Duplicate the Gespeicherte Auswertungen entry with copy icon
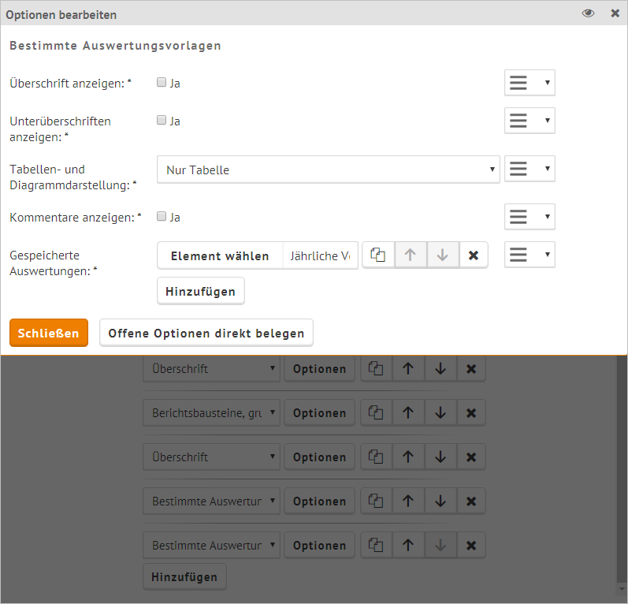628x604 pixels. (x=378, y=255)
